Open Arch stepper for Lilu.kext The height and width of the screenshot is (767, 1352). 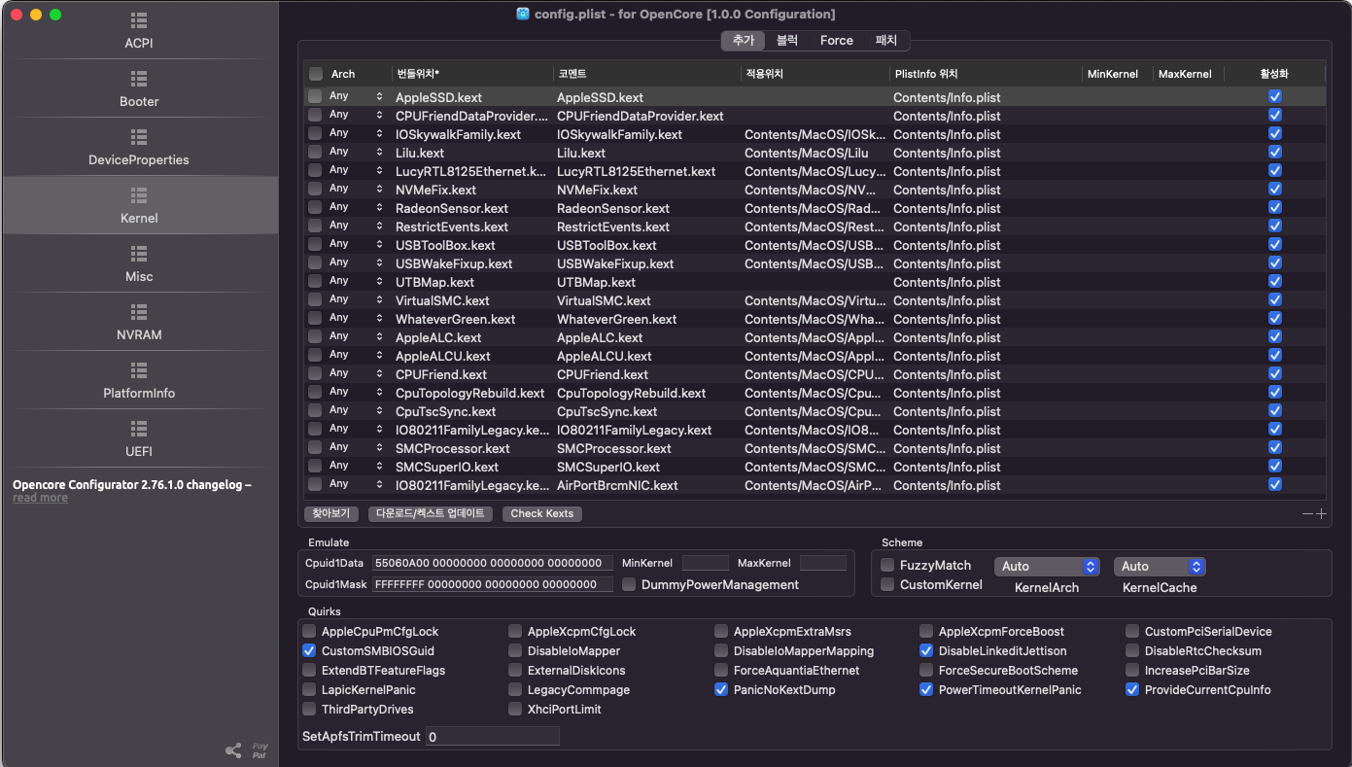click(380, 153)
